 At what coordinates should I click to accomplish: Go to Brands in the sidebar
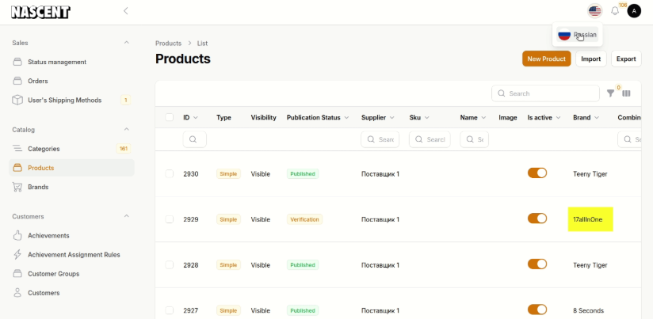pos(38,187)
